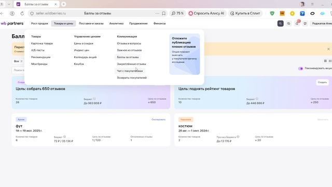
Task: Open the chat messages icon in header
Action: click(288, 23)
